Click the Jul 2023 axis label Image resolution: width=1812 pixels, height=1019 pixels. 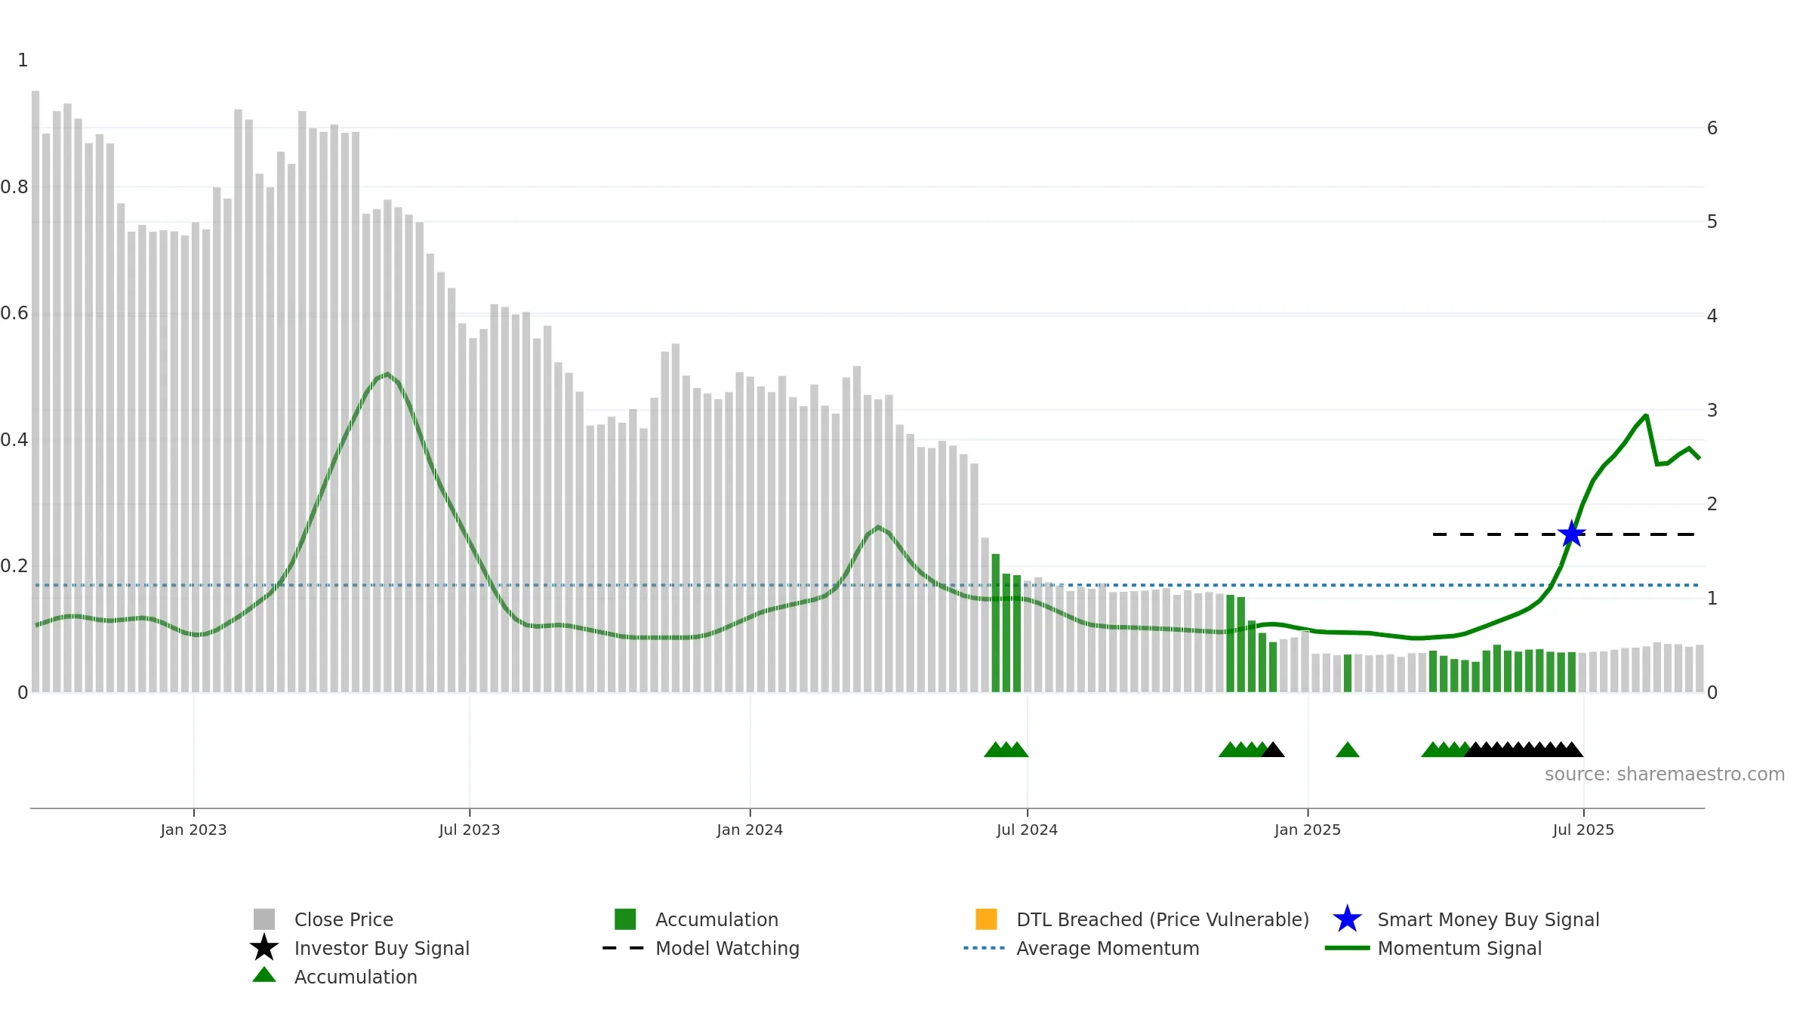pos(470,830)
